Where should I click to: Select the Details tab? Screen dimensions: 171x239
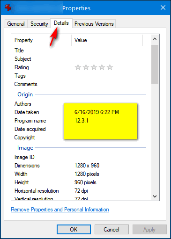point(61,23)
